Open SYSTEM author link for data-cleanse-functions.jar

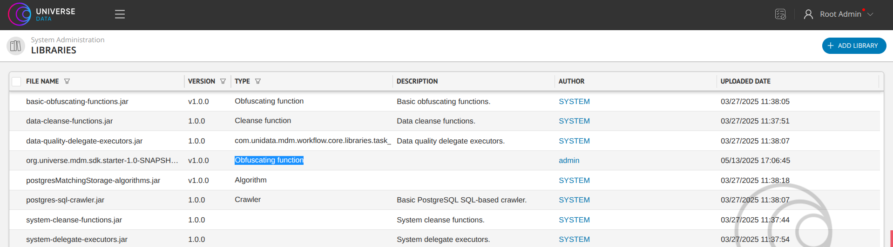click(x=574, y=121)
